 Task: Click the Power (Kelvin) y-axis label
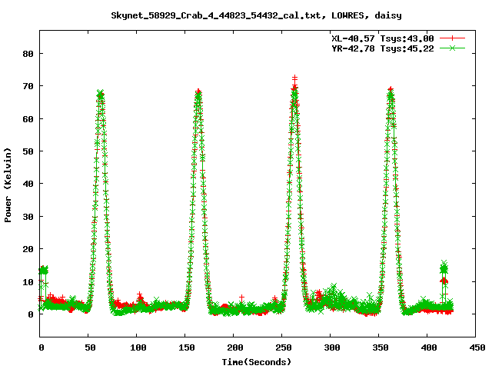point(8,185)
